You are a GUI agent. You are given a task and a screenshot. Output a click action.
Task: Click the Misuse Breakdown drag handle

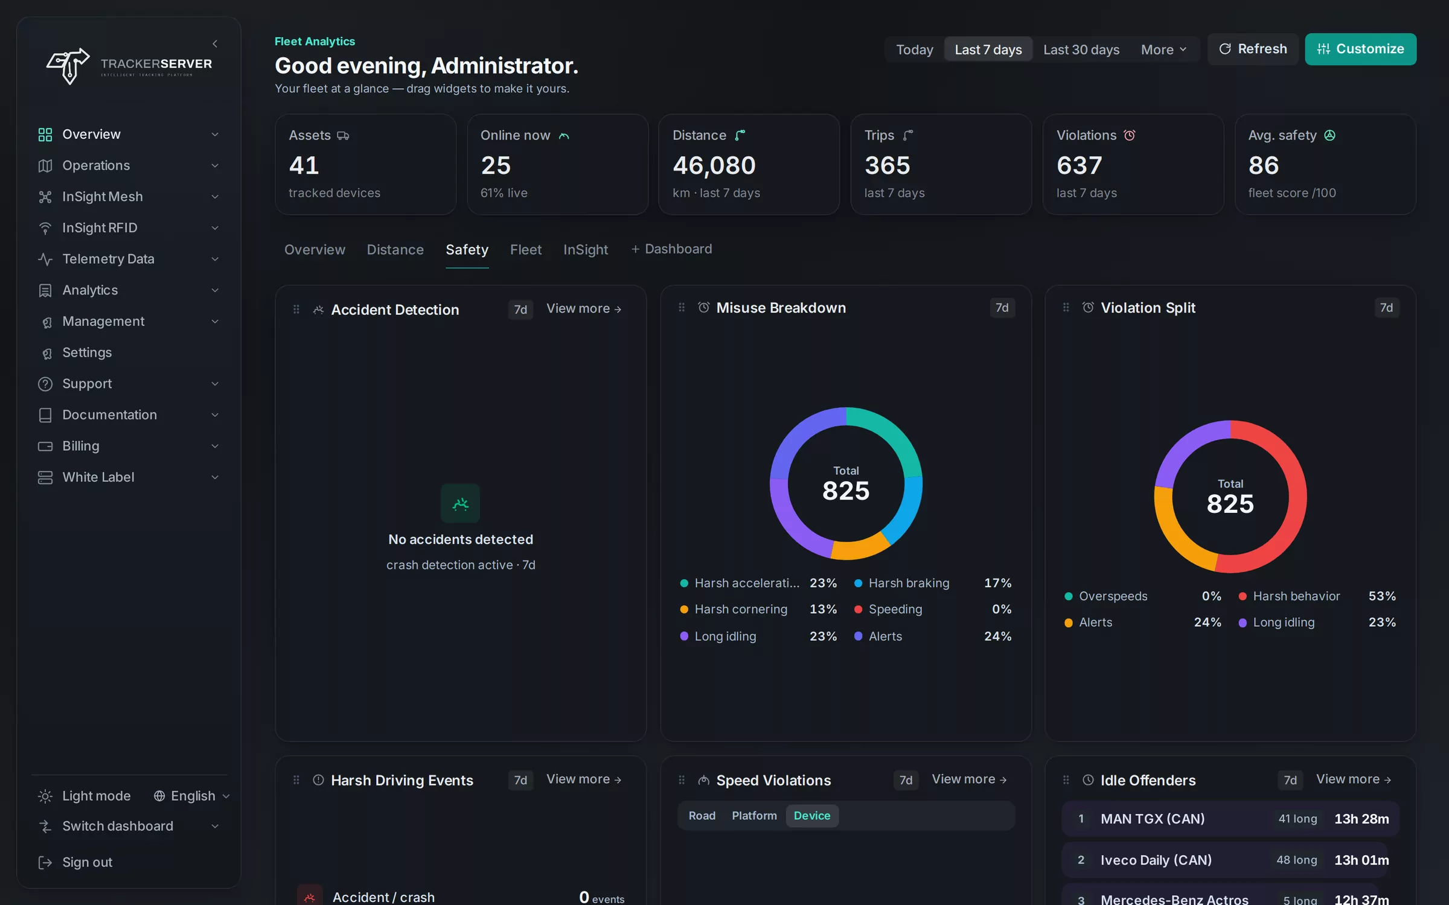682,308
